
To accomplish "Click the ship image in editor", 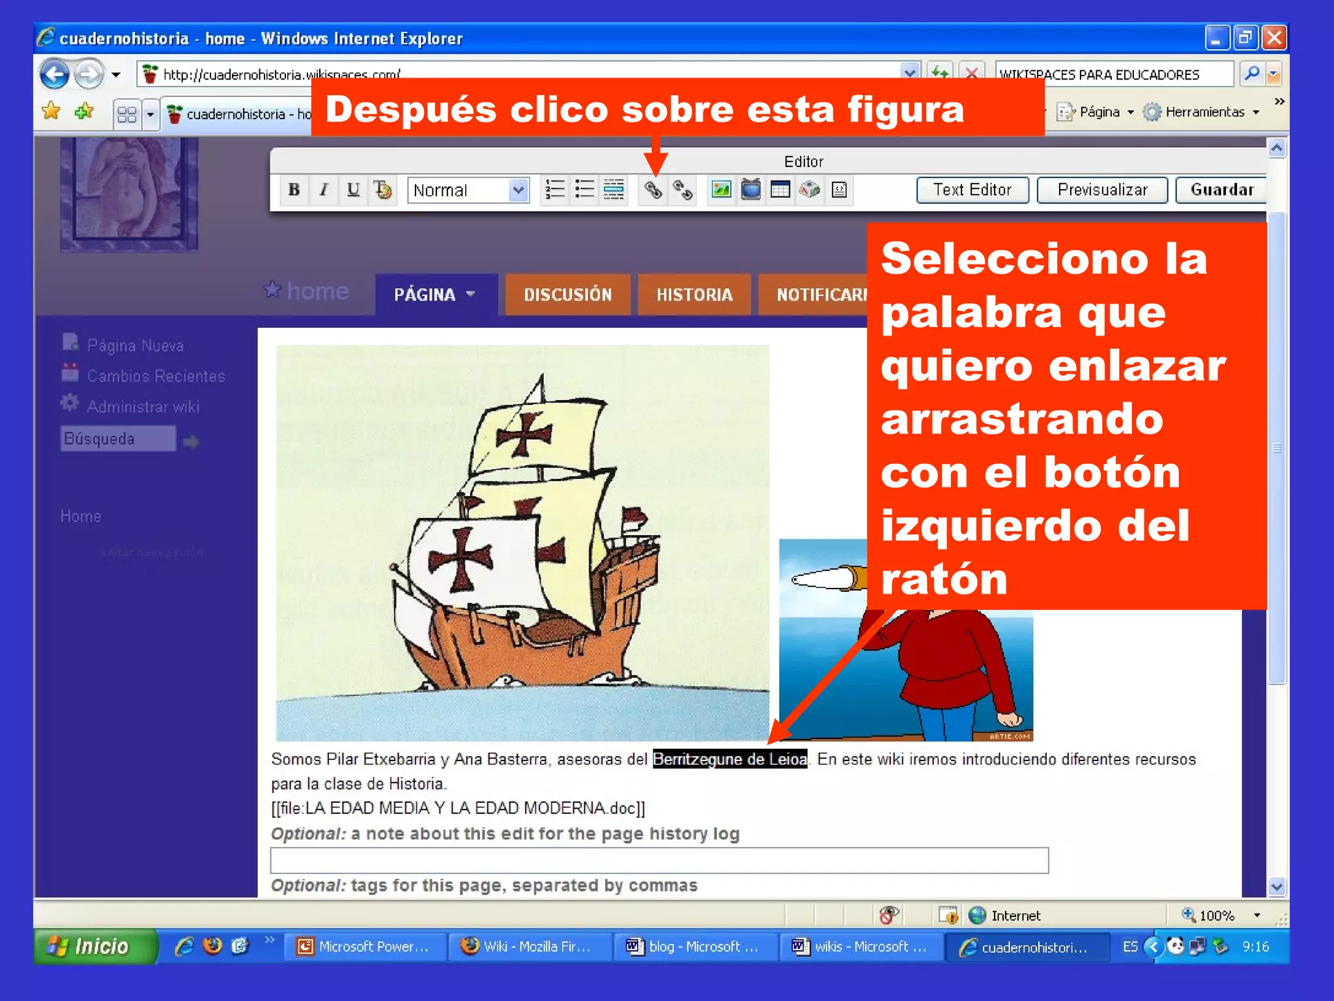I will (522, 543).
